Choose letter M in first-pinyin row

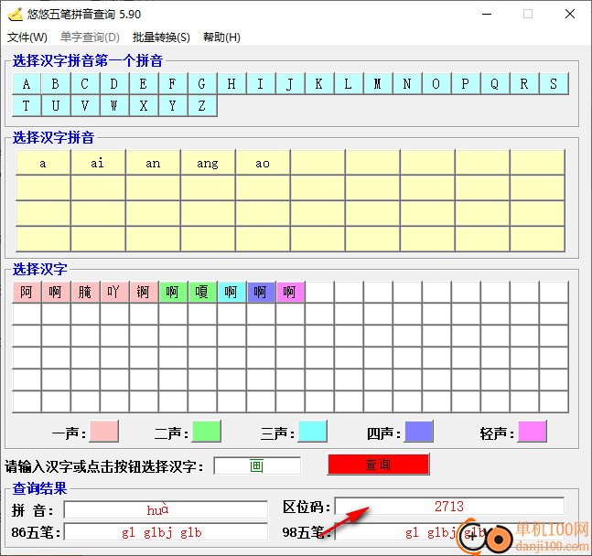click(x=378, y=83)
